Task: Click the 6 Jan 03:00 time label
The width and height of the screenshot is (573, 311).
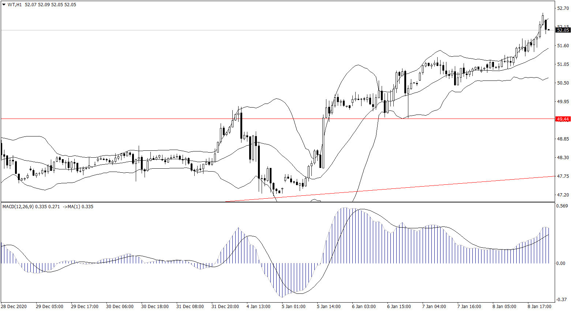Action: click(364, 306)
